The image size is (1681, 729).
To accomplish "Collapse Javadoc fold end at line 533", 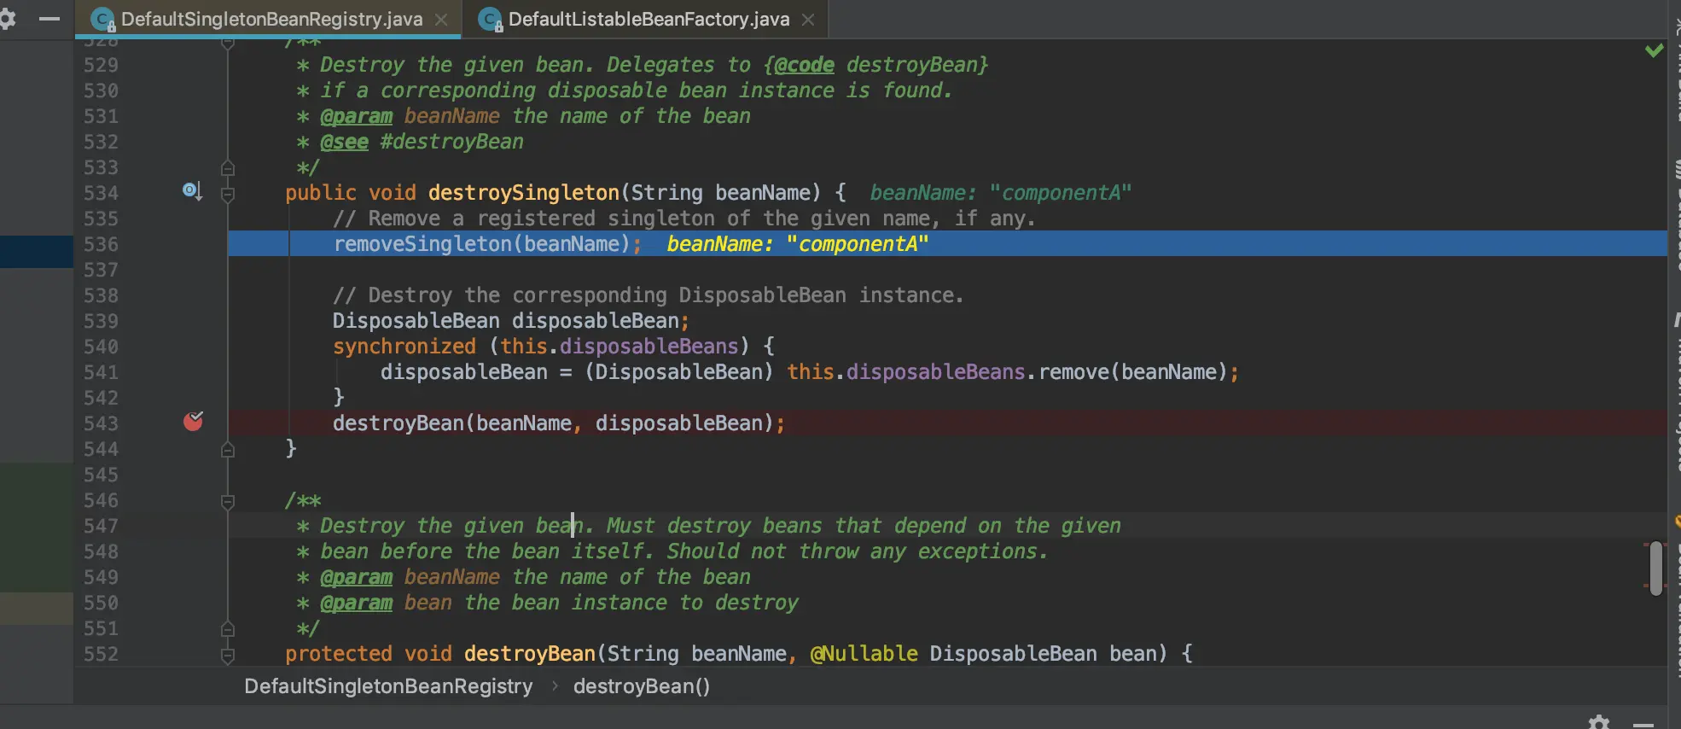I will pos(228,167).
